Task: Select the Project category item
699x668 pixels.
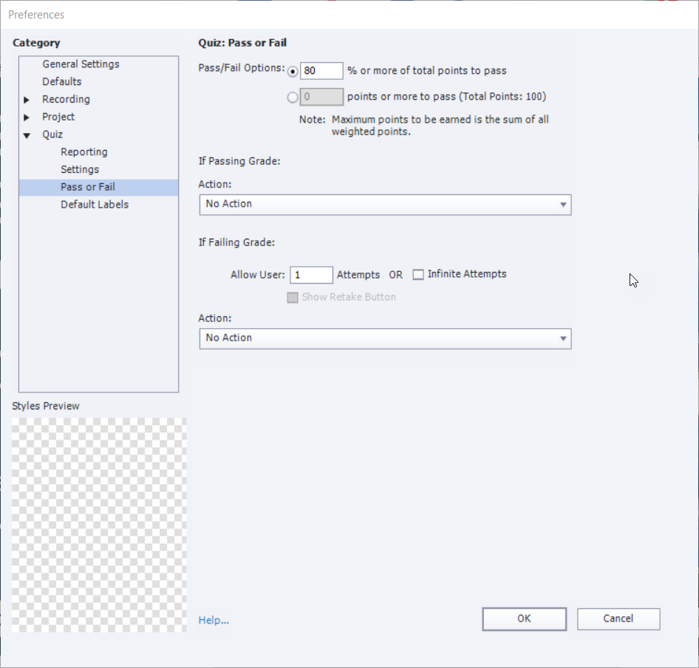Action: (58, 117)
